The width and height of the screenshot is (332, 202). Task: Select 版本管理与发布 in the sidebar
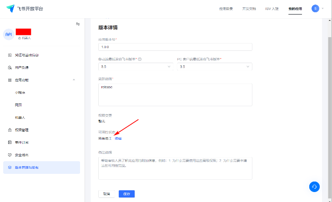click(x=42, y=168)
